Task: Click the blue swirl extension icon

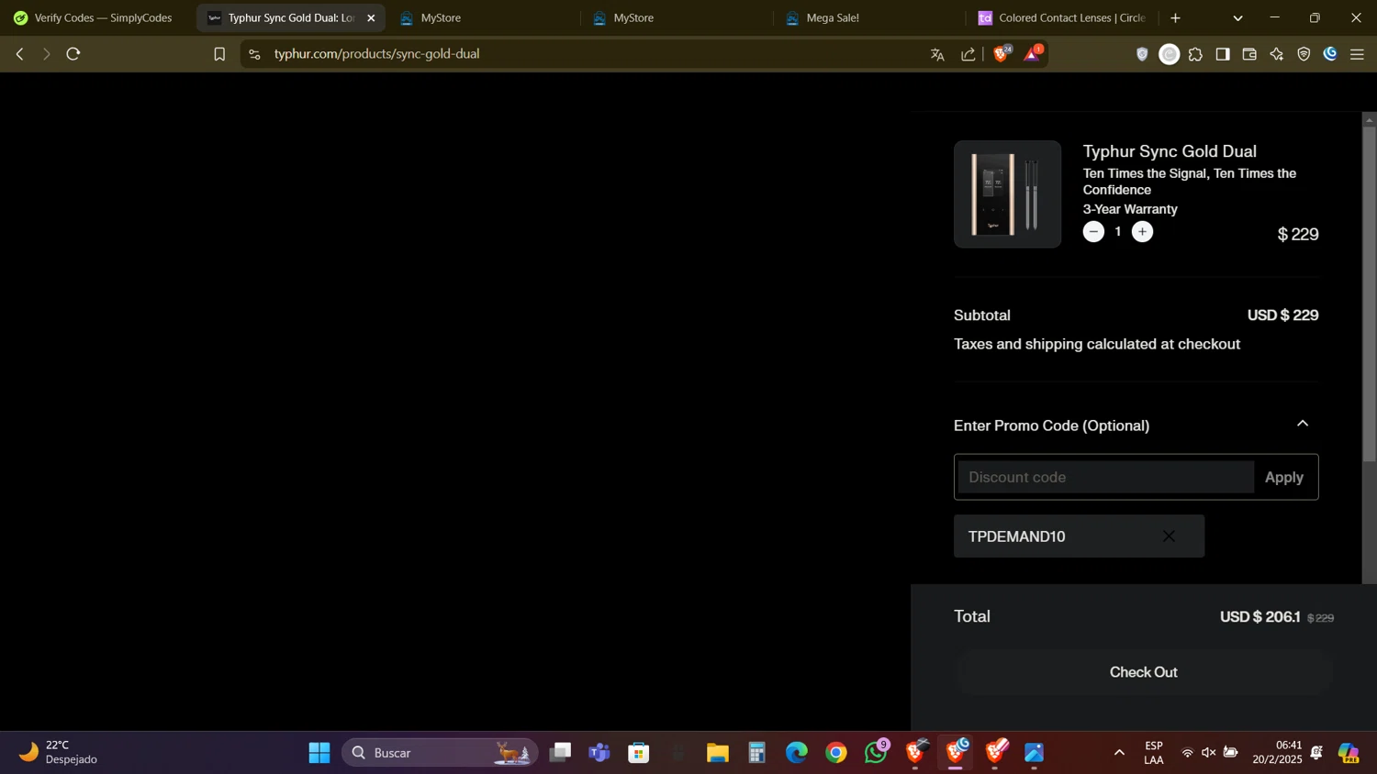Action: (1330, 54)
